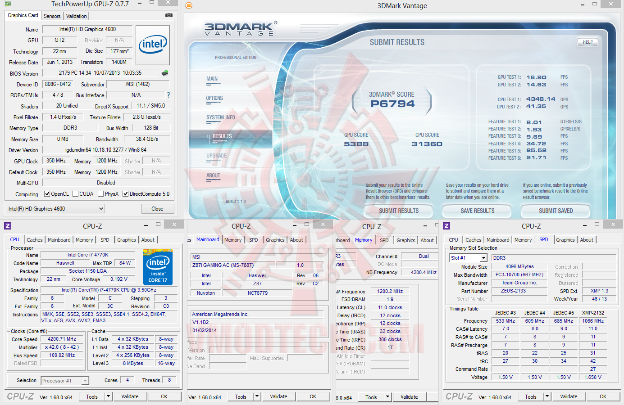Click the Intel logo in GPU-Z
The width and height of the screenshot is (624, 405).
click(x=153, y=45)
